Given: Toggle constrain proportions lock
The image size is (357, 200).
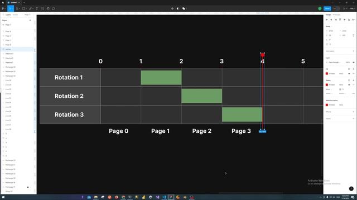Looking at the screenshot, I should point(353,36).
